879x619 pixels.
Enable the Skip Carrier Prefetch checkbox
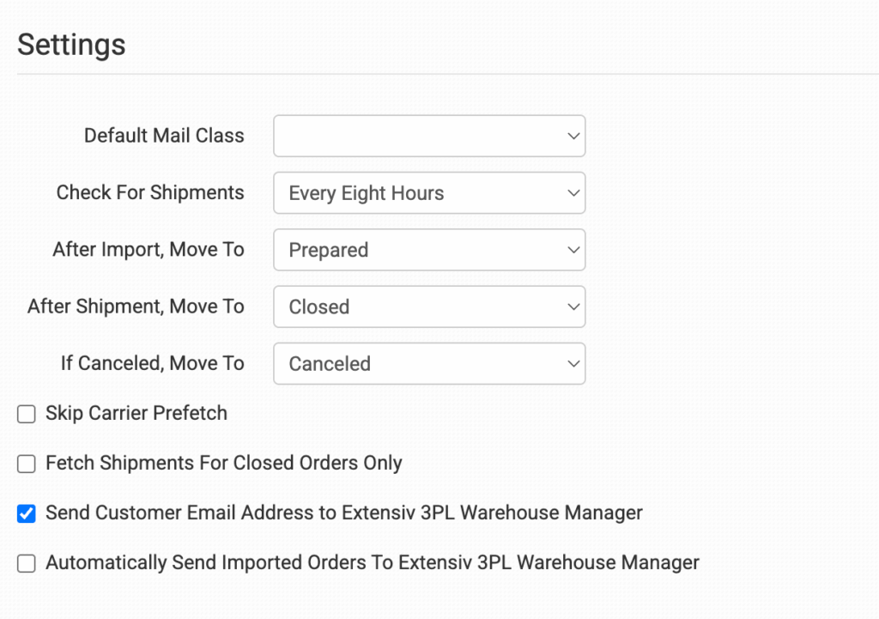(x=27, y=414)
